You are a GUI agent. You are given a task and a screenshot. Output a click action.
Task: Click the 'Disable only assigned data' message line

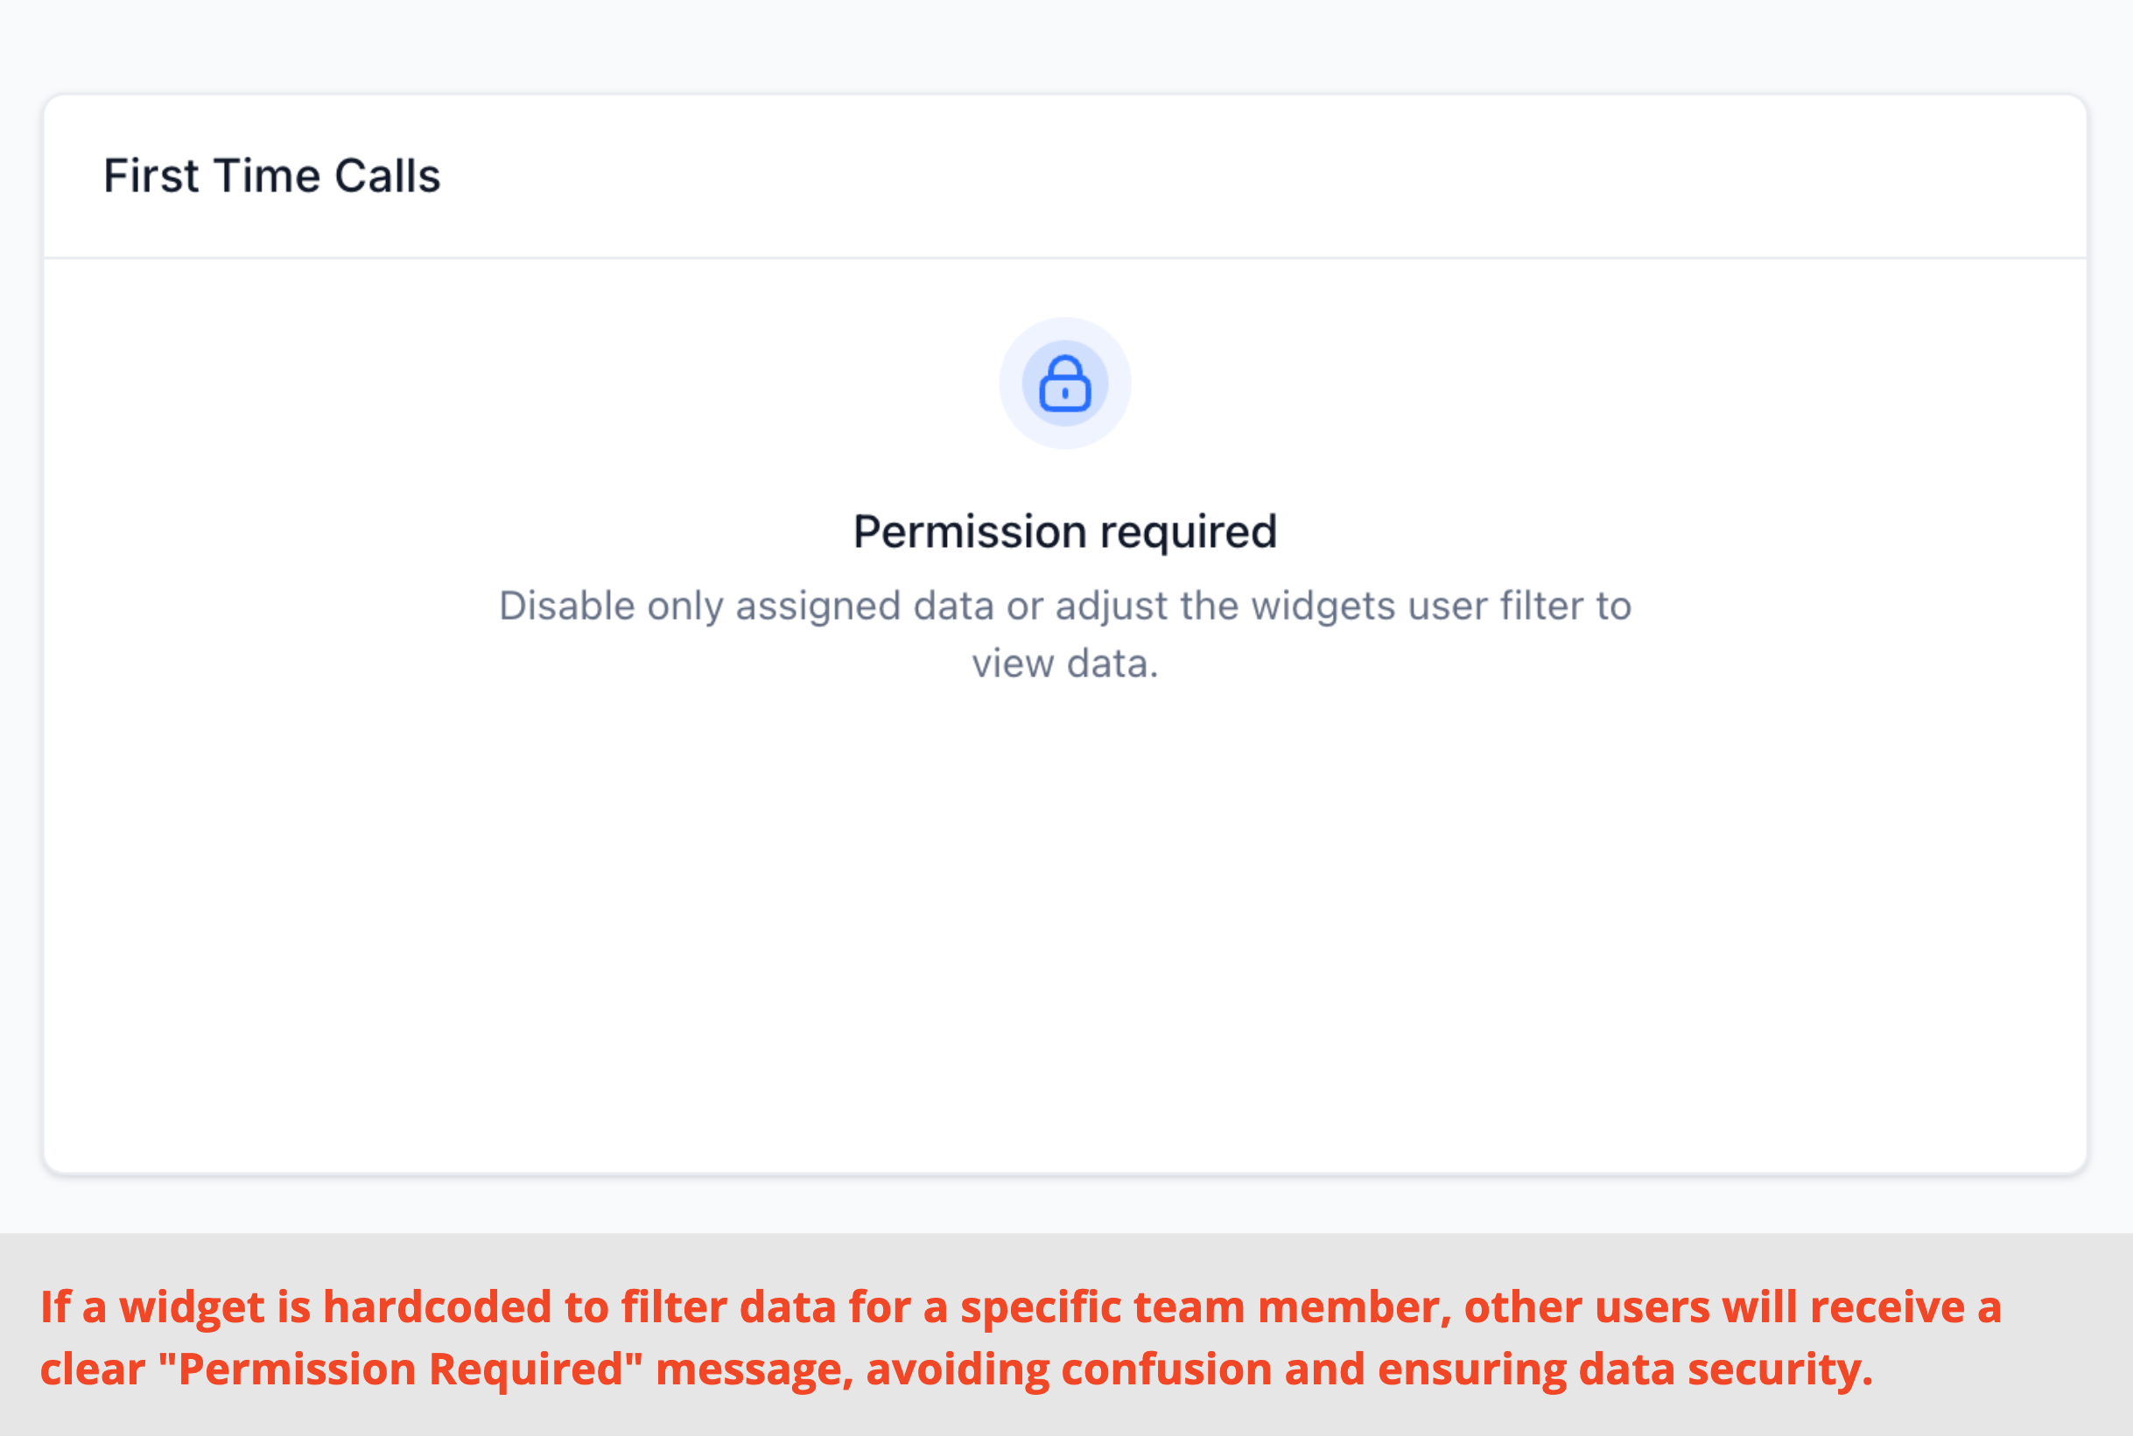click(x=1065, y=606)
